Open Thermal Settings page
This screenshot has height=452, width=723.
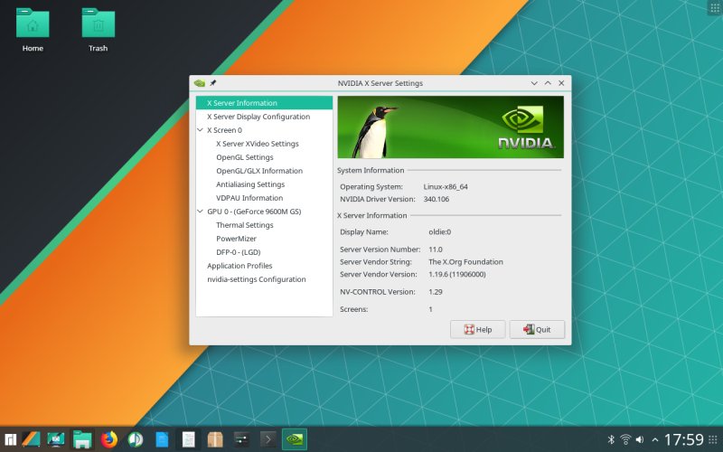[244, 225]
